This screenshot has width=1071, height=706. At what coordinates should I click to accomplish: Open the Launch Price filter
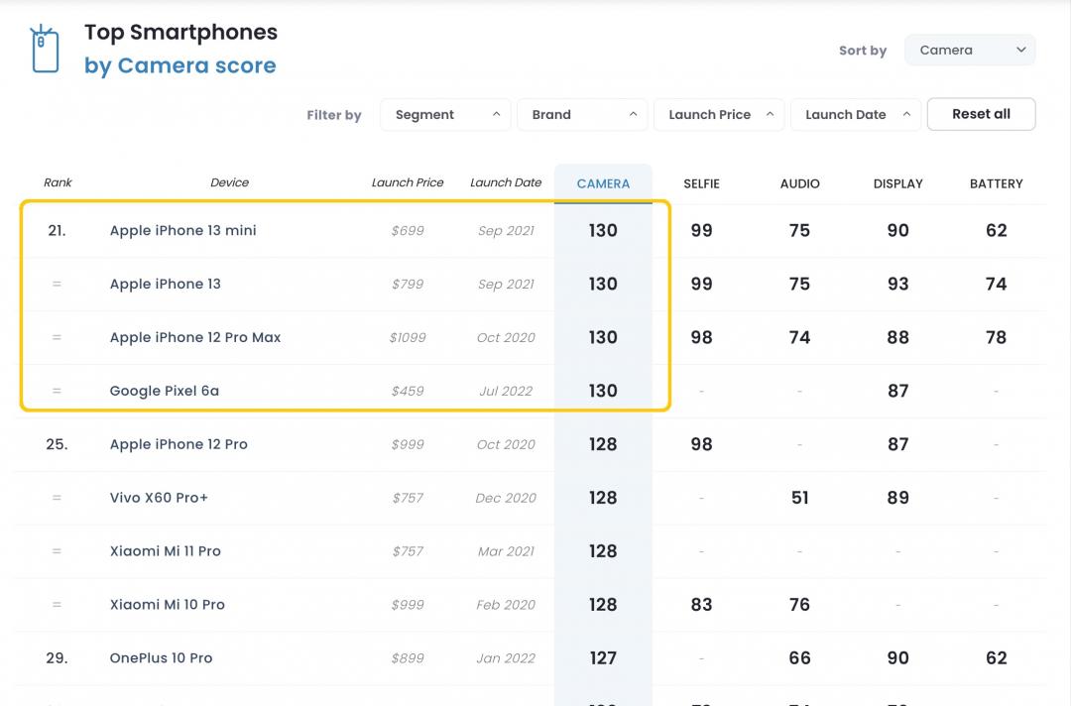point(719,115)
